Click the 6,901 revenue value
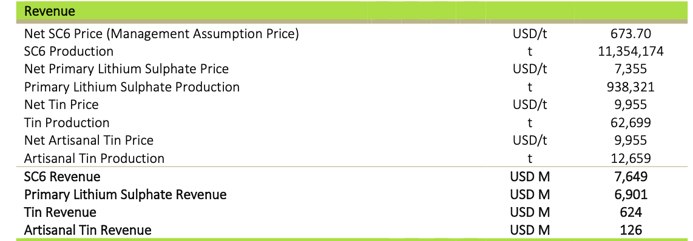Viewport: 693px width, 241px height. 630,194
